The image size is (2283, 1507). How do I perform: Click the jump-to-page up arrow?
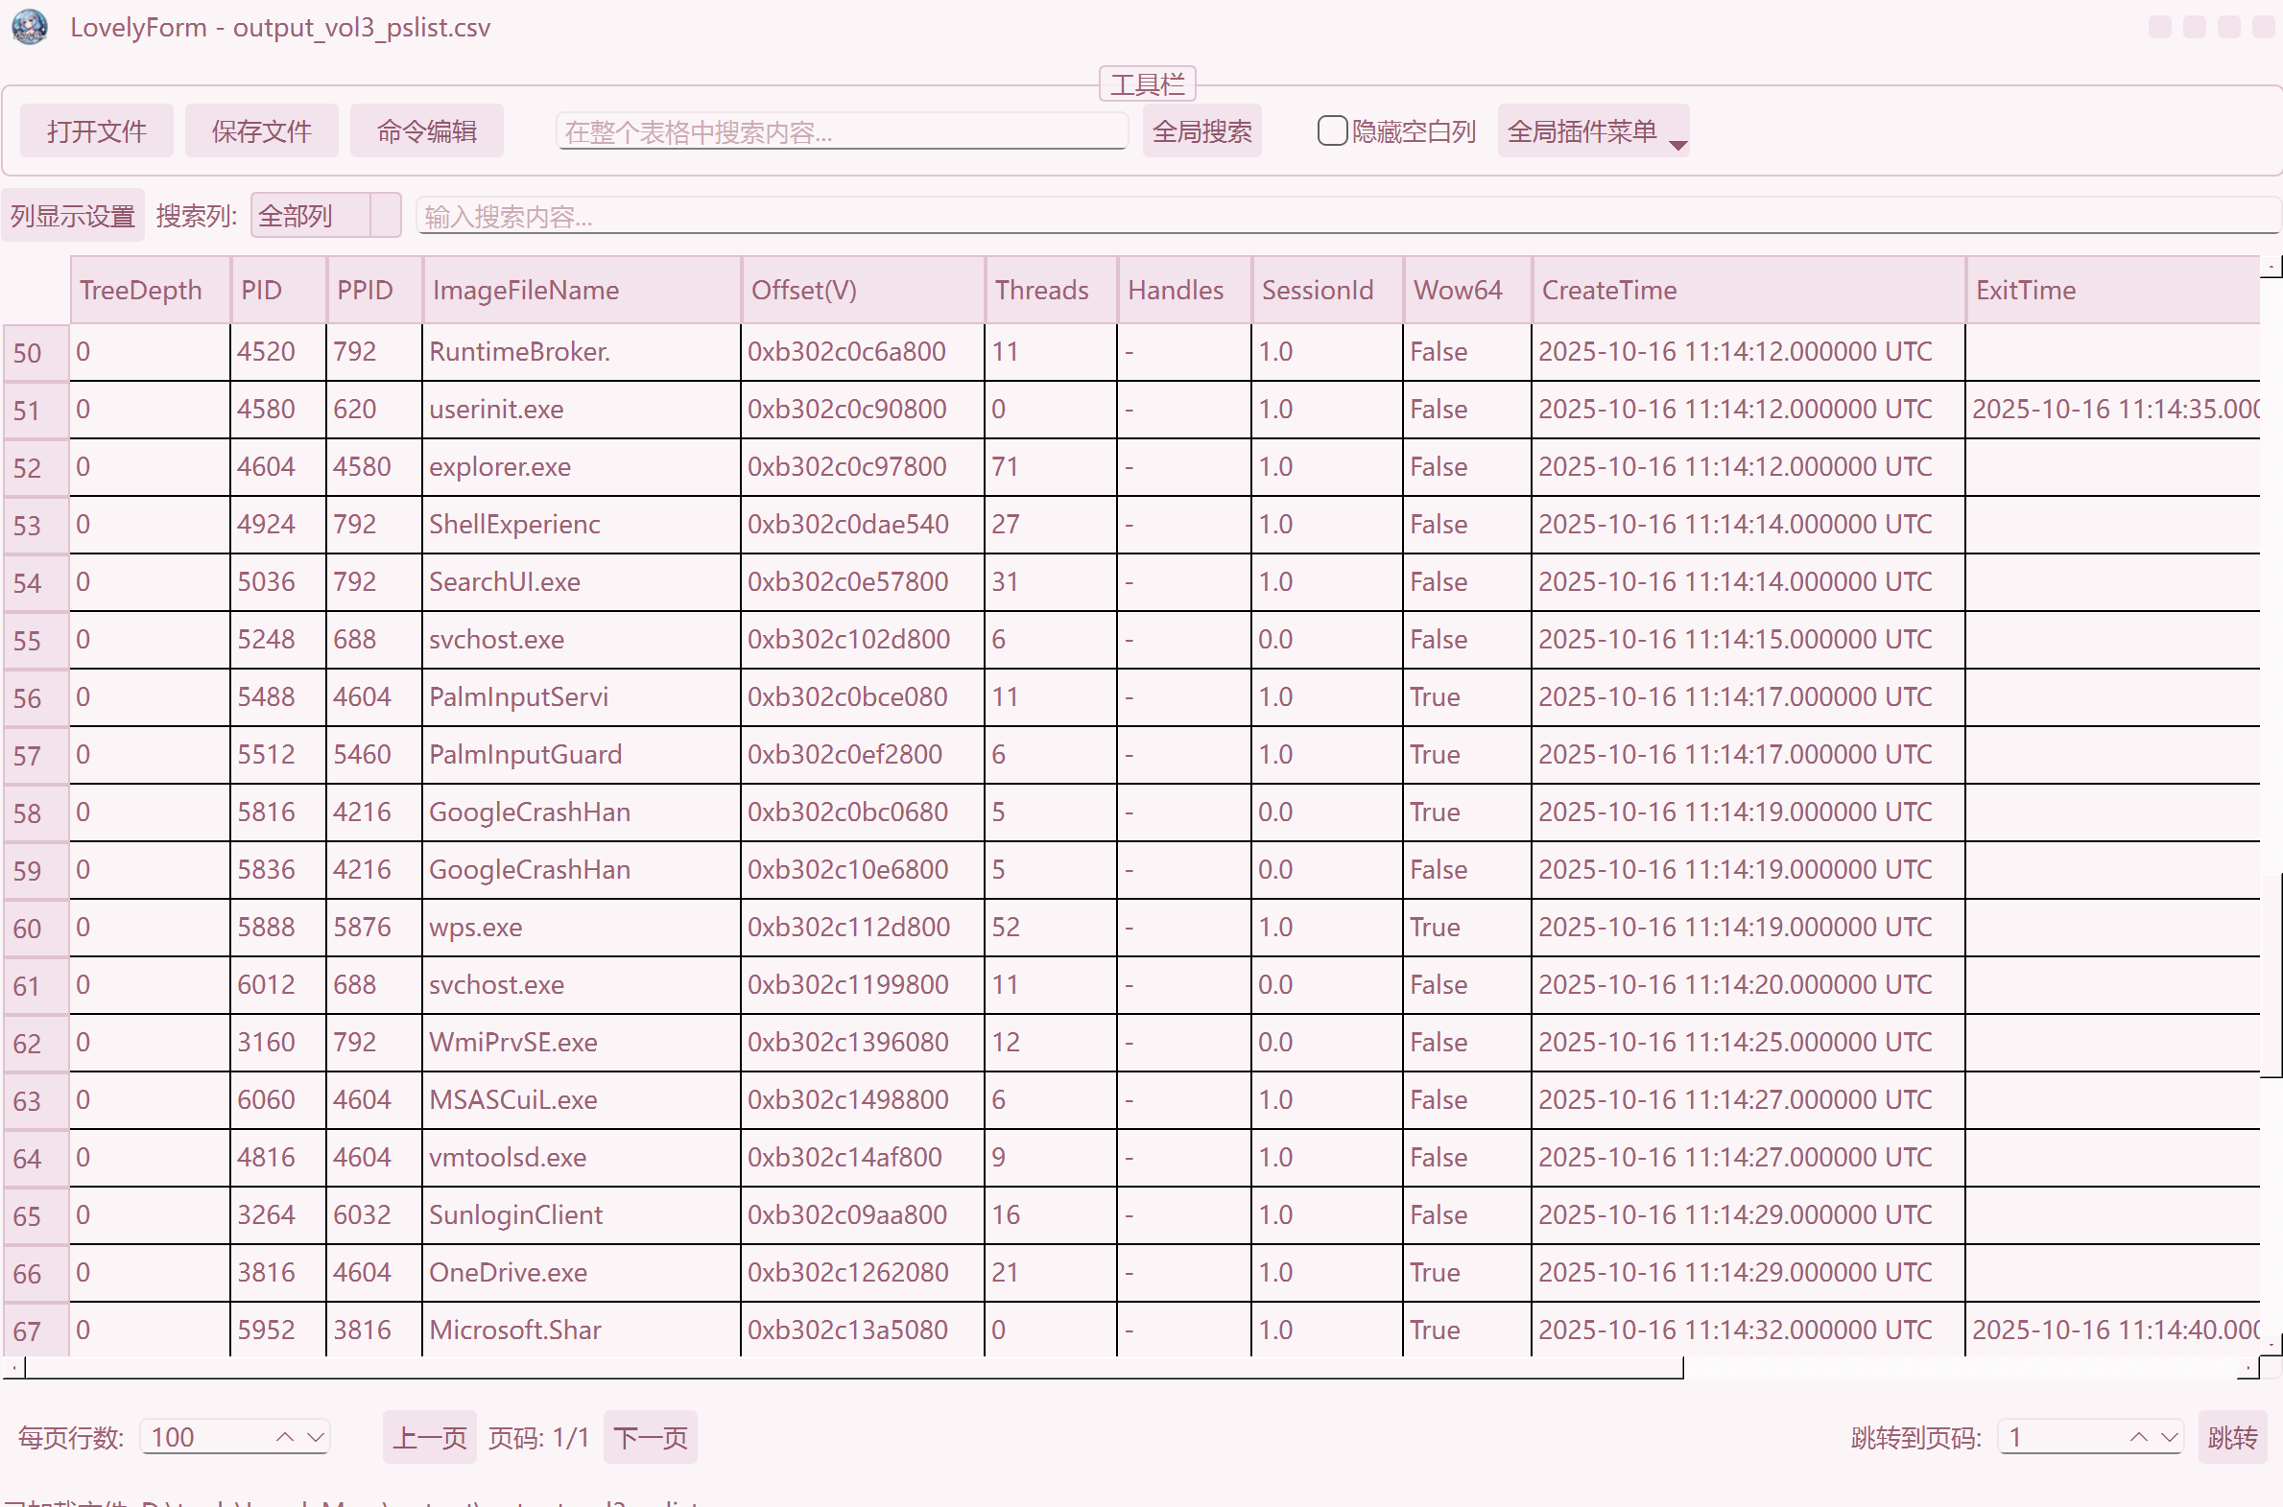(2138, 1437)
